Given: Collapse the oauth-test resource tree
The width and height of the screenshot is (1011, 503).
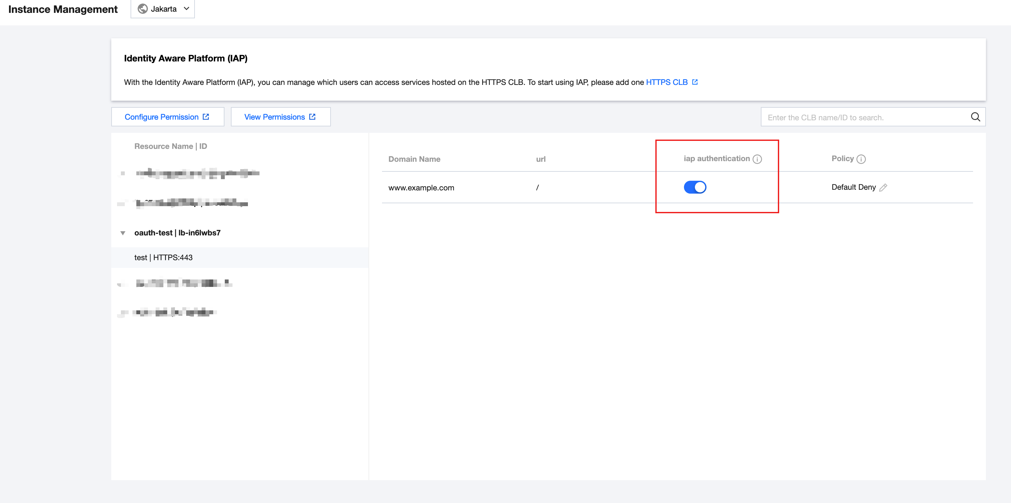Looking at the screenshot, I should coord(123,233).
